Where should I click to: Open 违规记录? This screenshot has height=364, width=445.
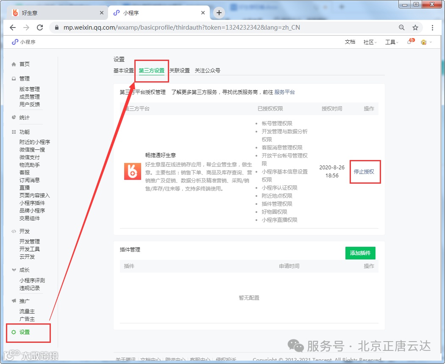30,288
